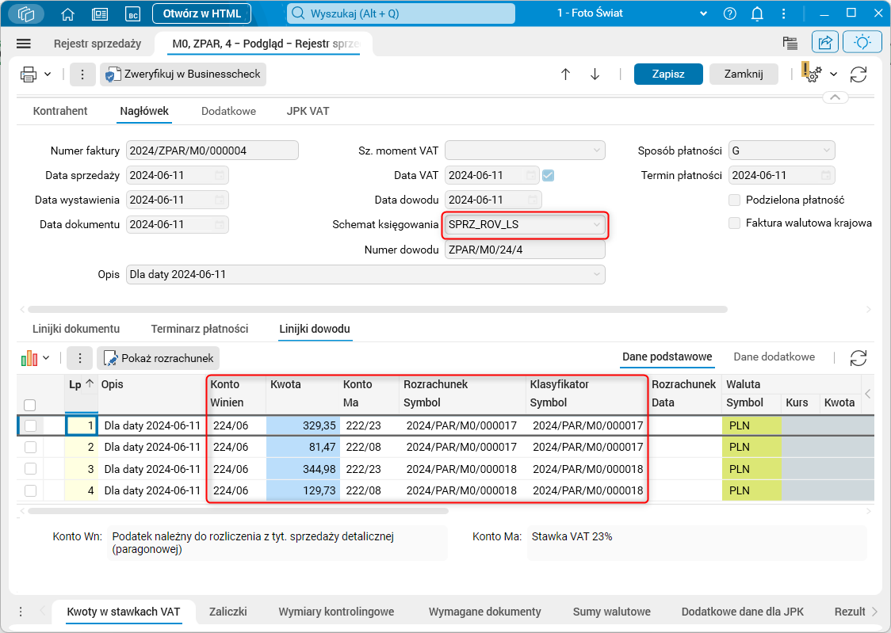The width and height of the screenshot is (891, 633).
Task: Refresh the document with top refresh icon
Action: (x=858, y=74)
